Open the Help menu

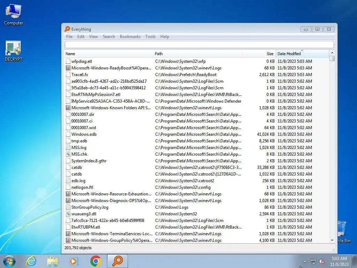[x=165, y=37]
